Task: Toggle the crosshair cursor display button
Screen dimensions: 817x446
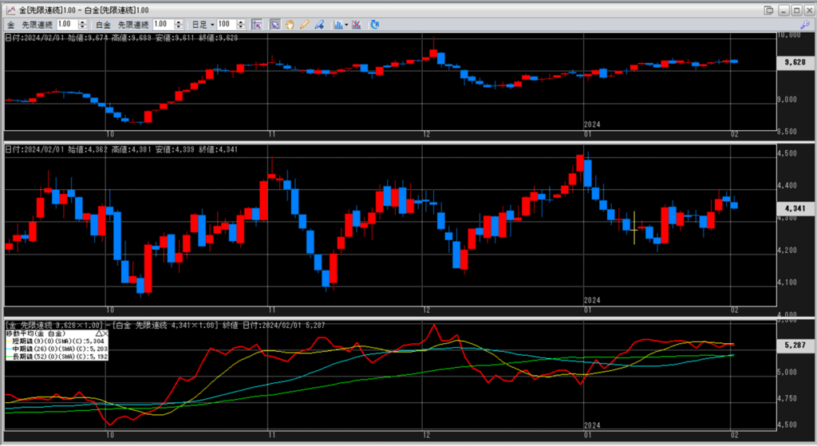Action: point(254,25)
